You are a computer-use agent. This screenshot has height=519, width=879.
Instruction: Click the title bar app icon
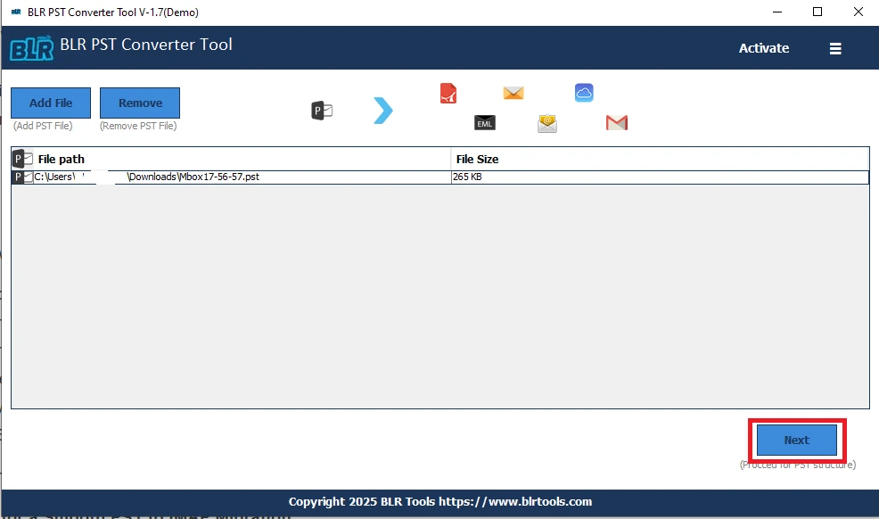[16, 12]
